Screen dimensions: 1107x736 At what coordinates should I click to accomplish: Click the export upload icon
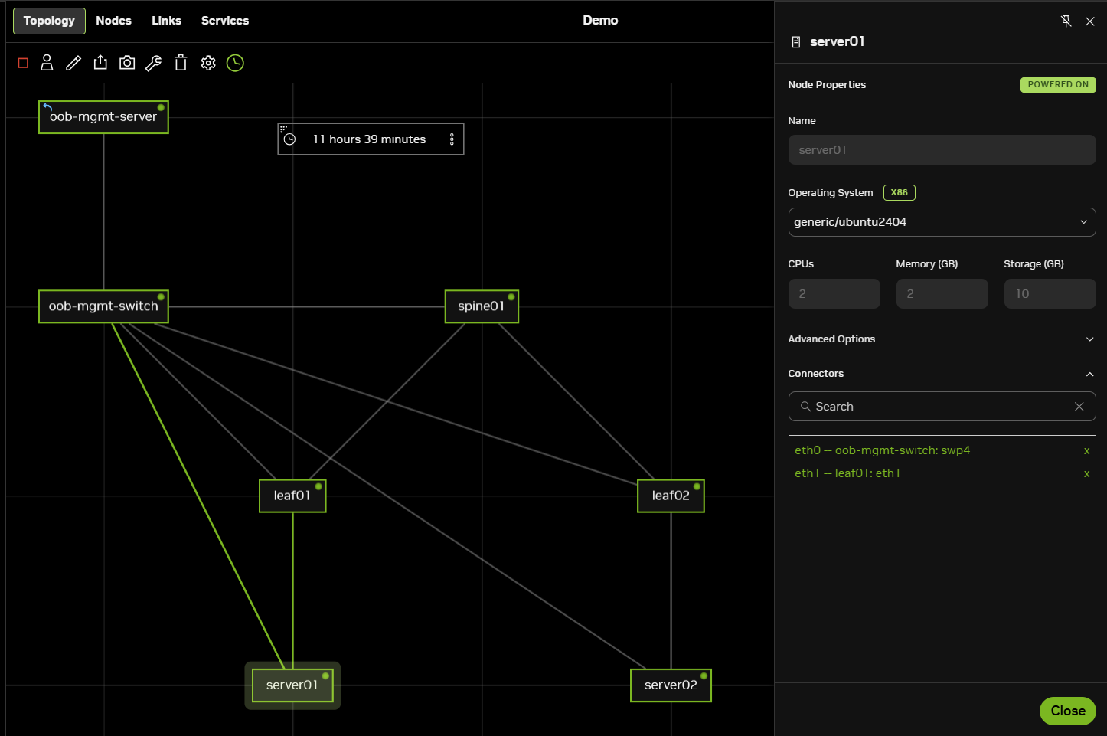100,63
